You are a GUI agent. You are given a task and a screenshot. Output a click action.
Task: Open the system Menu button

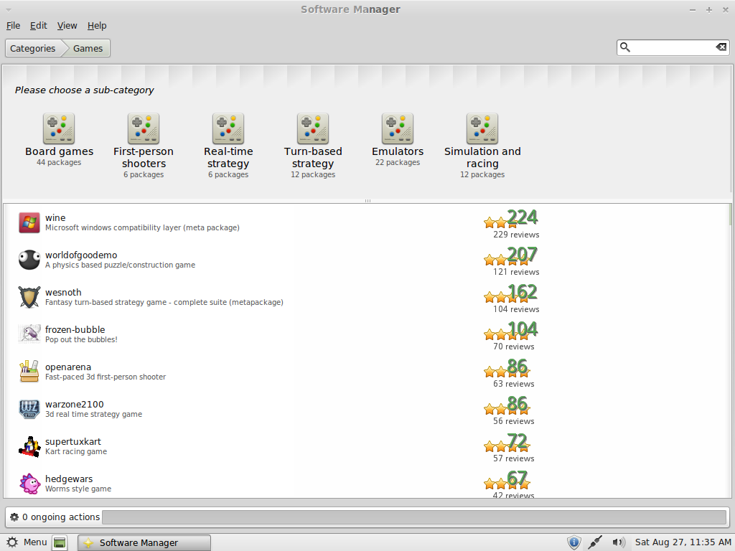27,542
